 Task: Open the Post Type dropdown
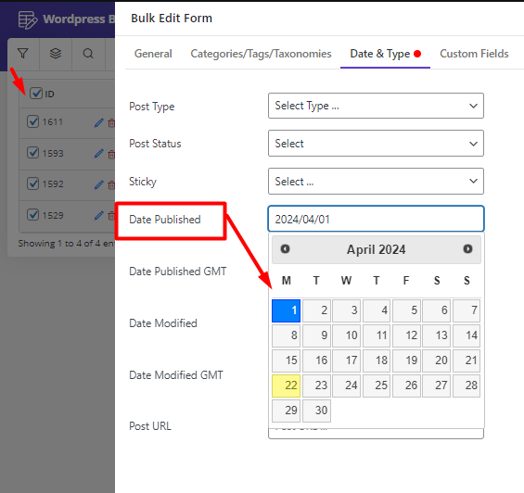[x=376, y=106]
